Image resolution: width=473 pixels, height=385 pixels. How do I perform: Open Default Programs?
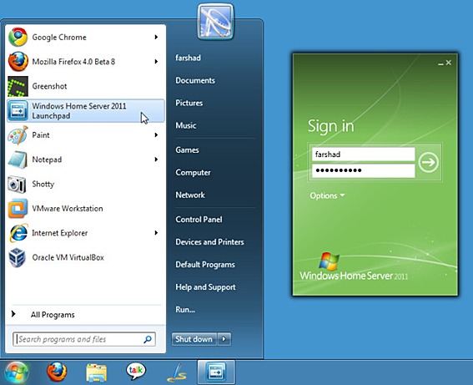(x=205, y=265)
